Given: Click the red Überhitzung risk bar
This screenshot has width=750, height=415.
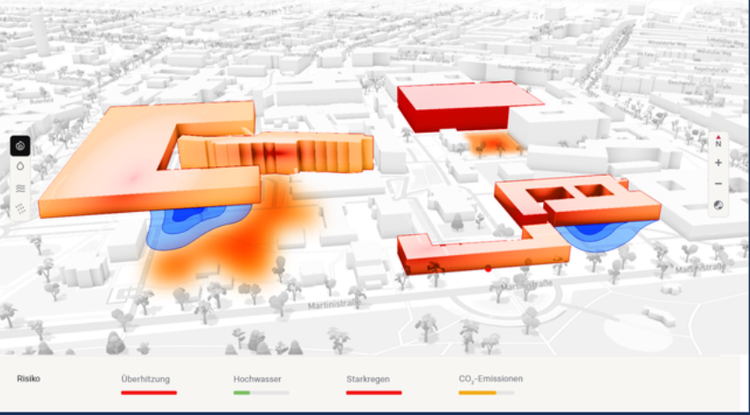Looking at the screenshot, I should coord(149,392).
